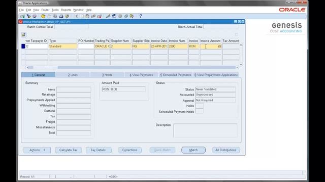The width and height of the screenshot is (325, 182).
Task: Select the 1 General tab
Action: coord(39,75)
